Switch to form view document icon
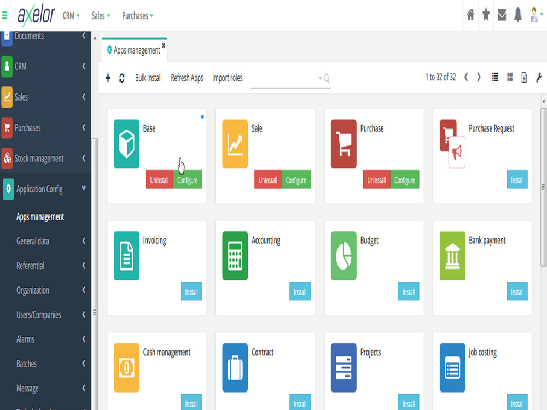Screen dimensions: 547x410 [524, 78]
